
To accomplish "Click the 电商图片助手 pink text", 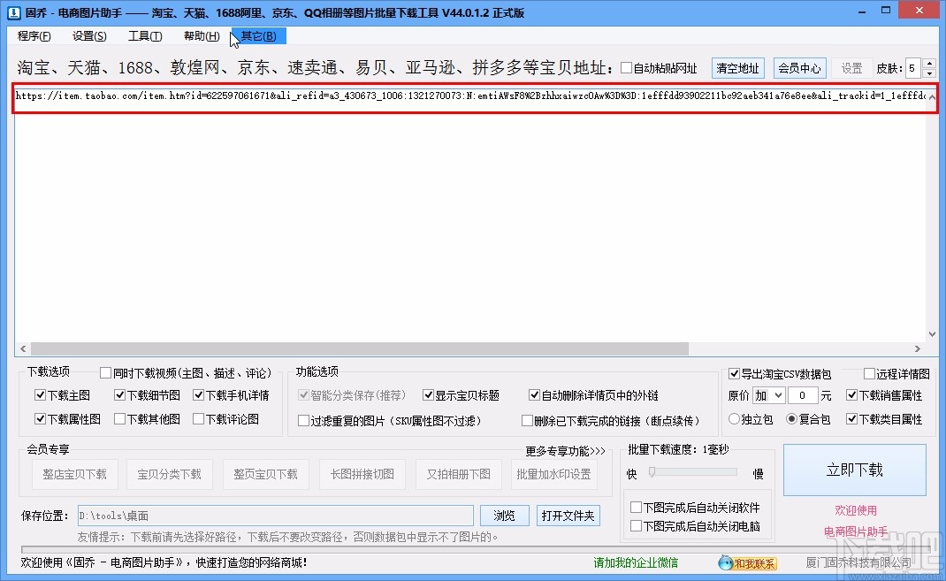I will pyautogui.click(x=856, y=531).
